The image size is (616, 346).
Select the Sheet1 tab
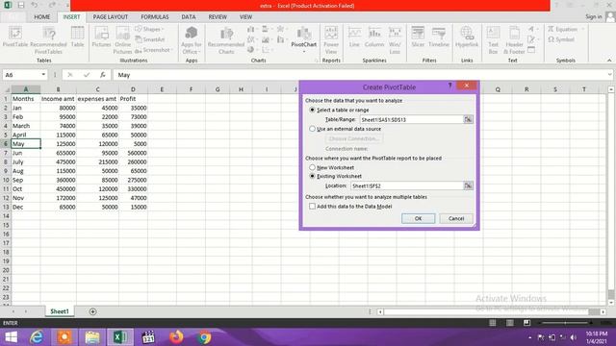tap(60, 311)
